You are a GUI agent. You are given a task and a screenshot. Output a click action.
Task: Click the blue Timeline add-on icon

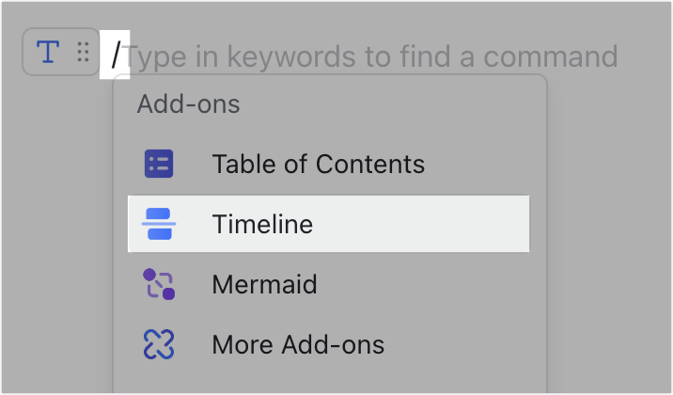(159, 224)
